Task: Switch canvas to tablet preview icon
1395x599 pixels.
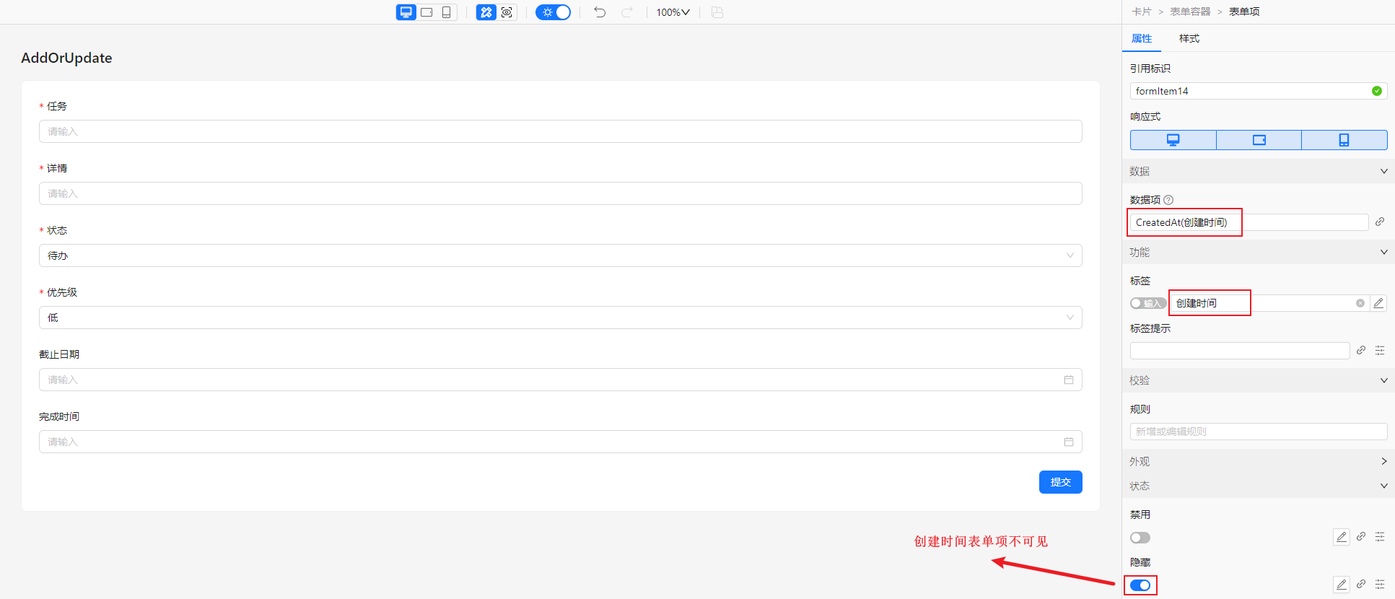Action: (427, 12)
